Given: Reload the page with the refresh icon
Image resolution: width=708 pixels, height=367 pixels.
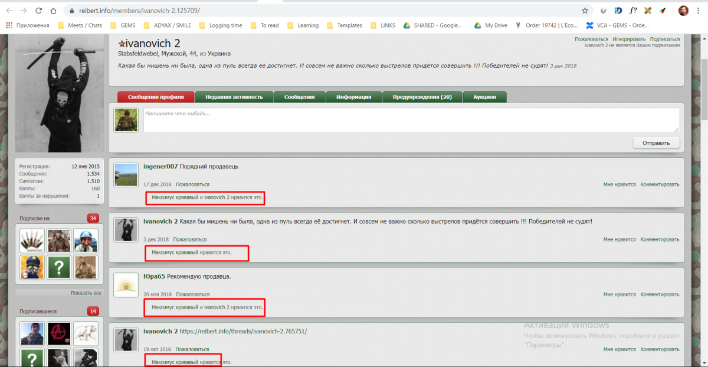Looking at the screenshot, I should click(38, 11).
